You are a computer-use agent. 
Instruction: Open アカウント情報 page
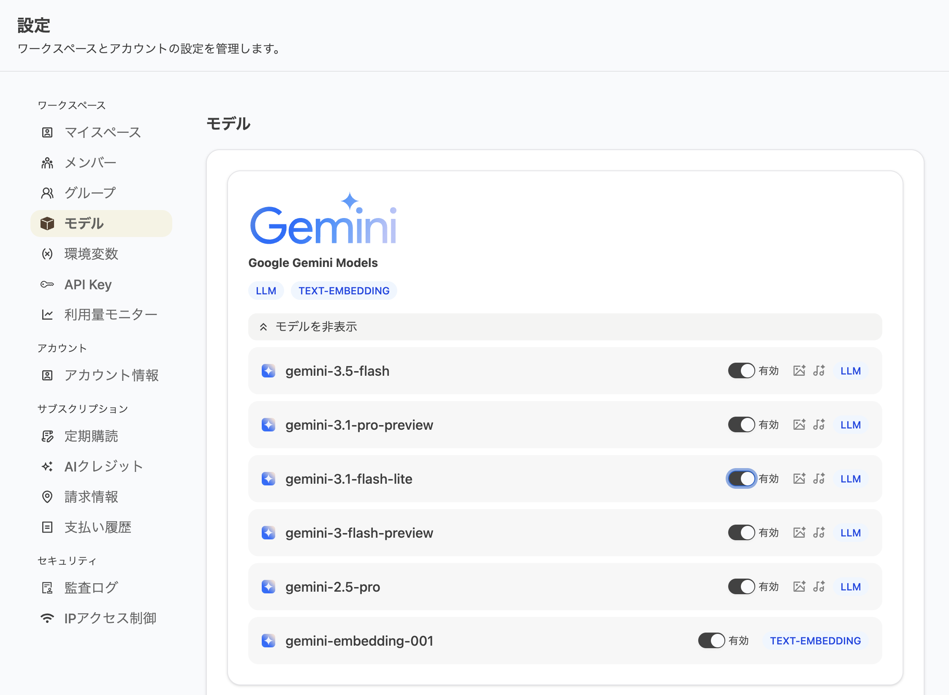tap(101, 375)
